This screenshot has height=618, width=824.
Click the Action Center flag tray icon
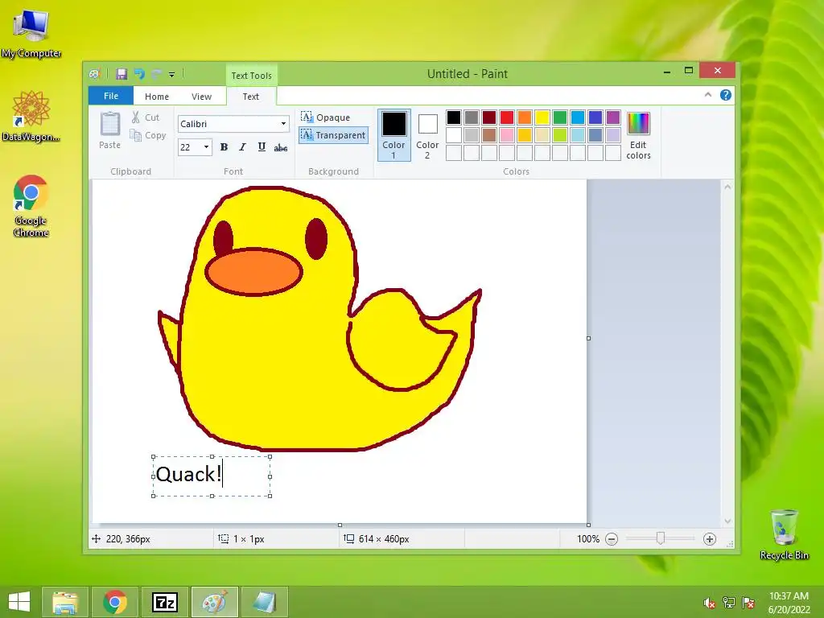[x=748, y=603]
